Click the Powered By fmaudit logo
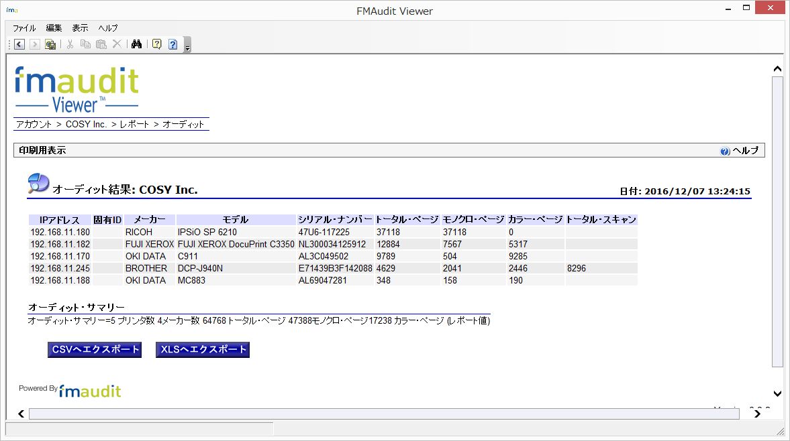Screen dimensions: 790x441 (70, 391)
